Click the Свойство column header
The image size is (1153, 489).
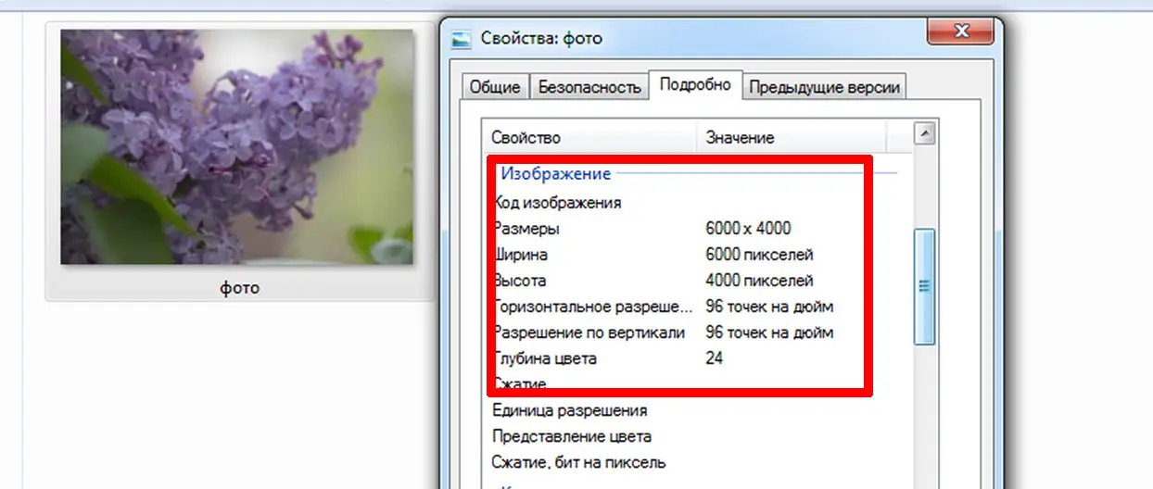(x=589, y=138)
